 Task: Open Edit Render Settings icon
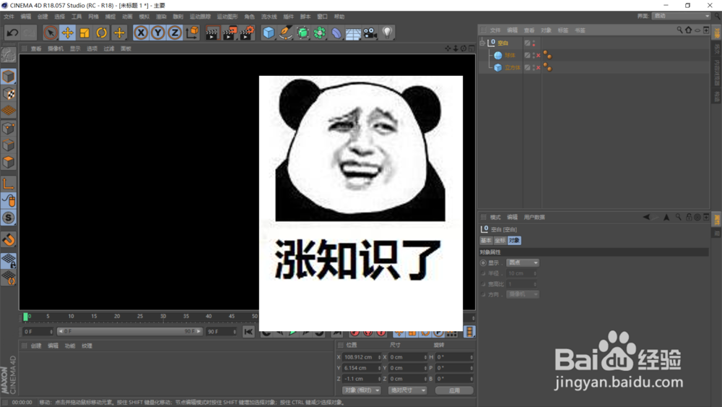tap(247, 33)
